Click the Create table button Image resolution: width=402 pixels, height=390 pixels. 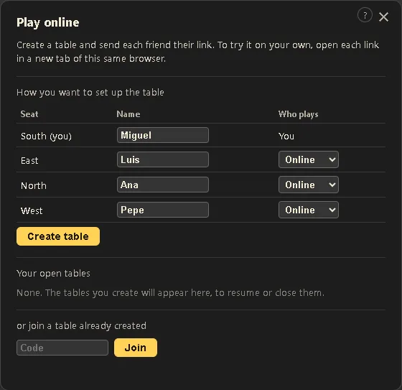pos(58,236)
